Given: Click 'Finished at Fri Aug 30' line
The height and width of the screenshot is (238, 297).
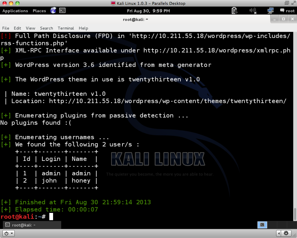Looking at the screenshot, I should tap(76, 202).
